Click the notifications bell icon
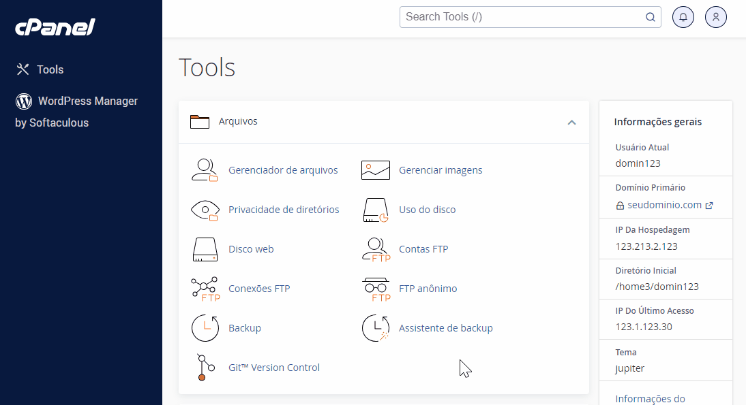Image resolution: width=746 pixels, height=405 pixels. coord(683,16)
